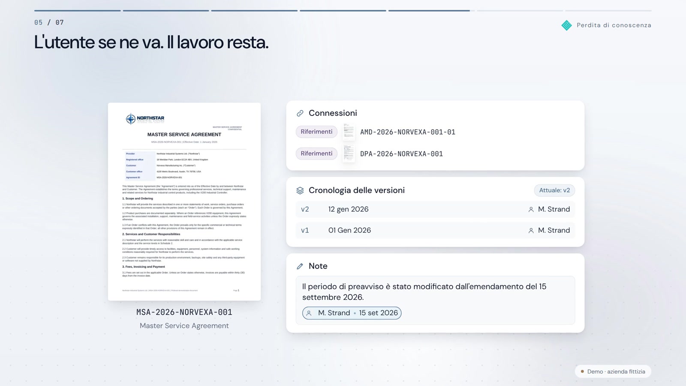Click the 05 / 07 slide counter
This screenshot has height=386, width=686.
[49, 22]
